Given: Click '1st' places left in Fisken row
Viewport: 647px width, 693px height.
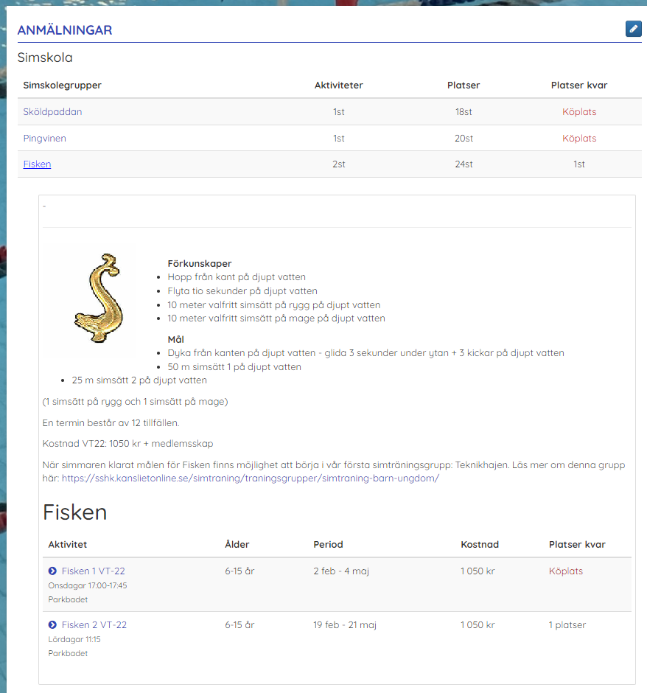Looking at the screenshot, I should coord(579,164).
